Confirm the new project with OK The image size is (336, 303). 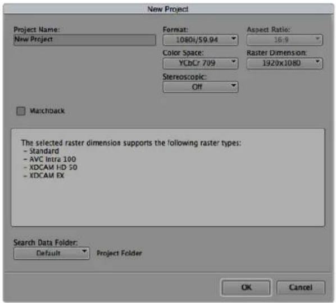[246, 287]
